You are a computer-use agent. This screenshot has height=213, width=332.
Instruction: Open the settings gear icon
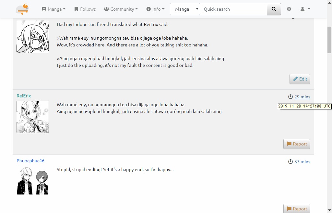pyautogui.click(x=289, y=9)
